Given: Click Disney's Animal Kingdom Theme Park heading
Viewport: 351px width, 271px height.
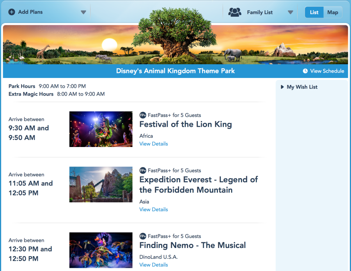Looking at the screenshot, I should pyautogui.click(x=175, y=71).
